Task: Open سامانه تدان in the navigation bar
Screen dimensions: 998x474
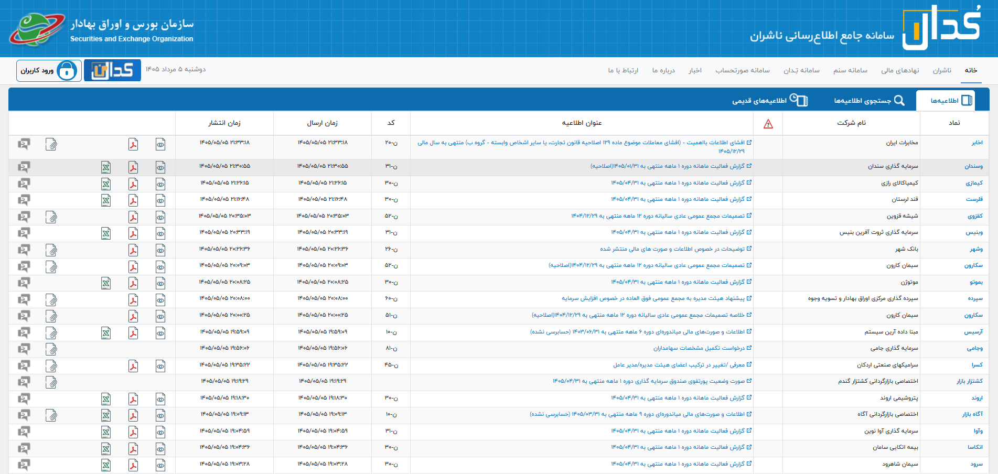Action: 801,70
